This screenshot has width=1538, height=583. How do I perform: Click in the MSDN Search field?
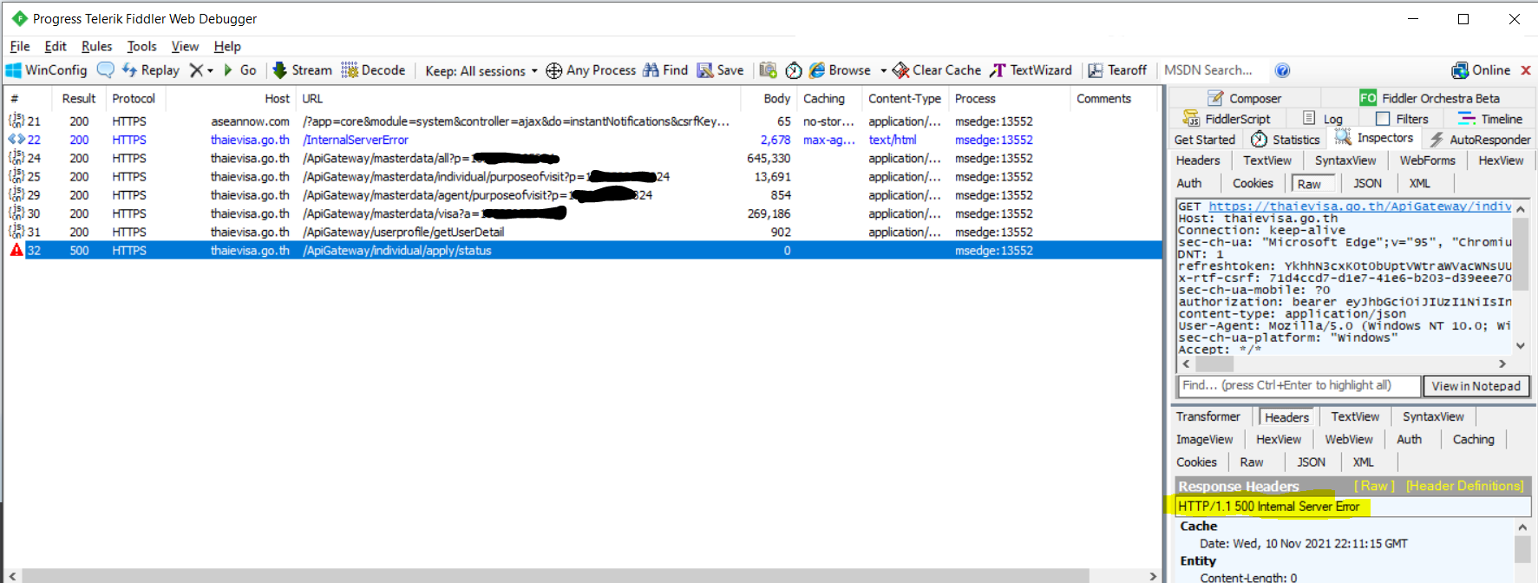[1213, 70]
